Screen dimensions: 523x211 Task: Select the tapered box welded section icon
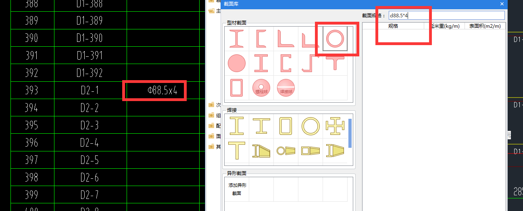point(310,151)
